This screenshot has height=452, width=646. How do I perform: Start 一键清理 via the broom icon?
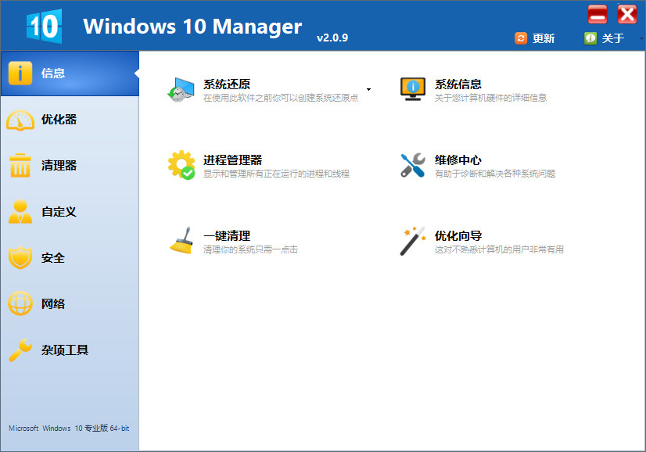pos(181,240)
